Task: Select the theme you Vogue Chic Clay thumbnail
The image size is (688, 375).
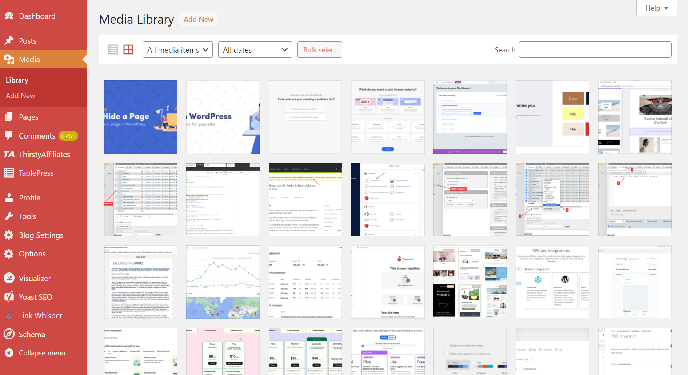Action: (x=552, y=117)
